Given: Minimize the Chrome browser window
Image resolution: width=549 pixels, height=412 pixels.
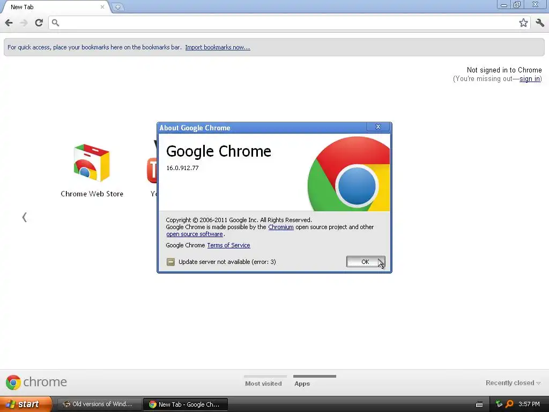Looking at the screenshot, I should (x=504, y=4).
